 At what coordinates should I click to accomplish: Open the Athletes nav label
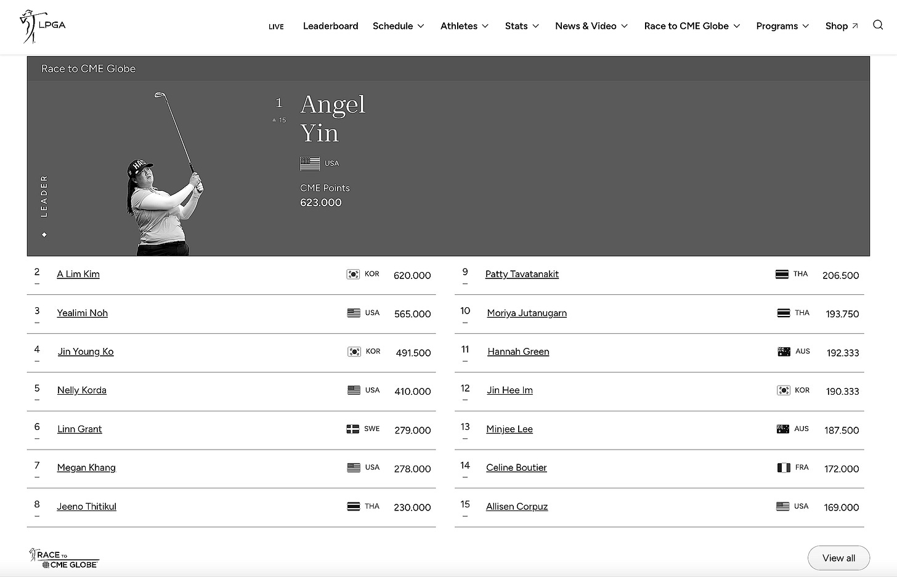(459, 26)
